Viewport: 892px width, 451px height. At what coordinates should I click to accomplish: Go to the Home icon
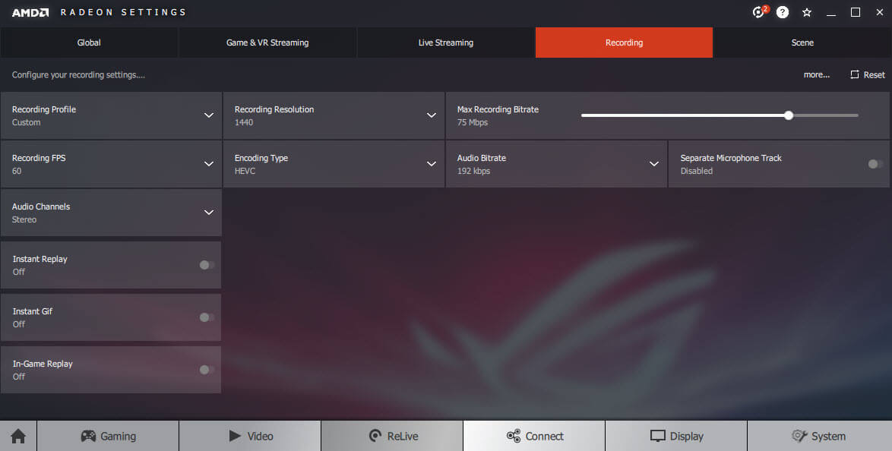[18, 437]
